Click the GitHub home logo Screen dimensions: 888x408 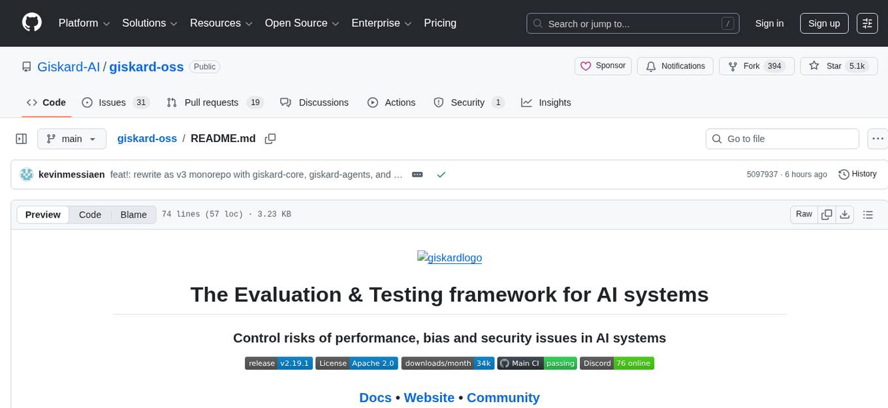(x=31, y=23)
